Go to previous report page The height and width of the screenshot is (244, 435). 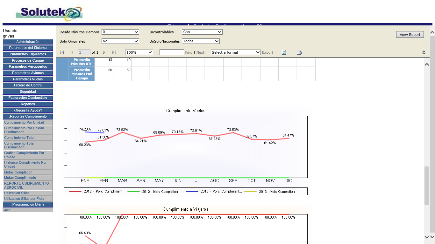[x=72, y=52]
